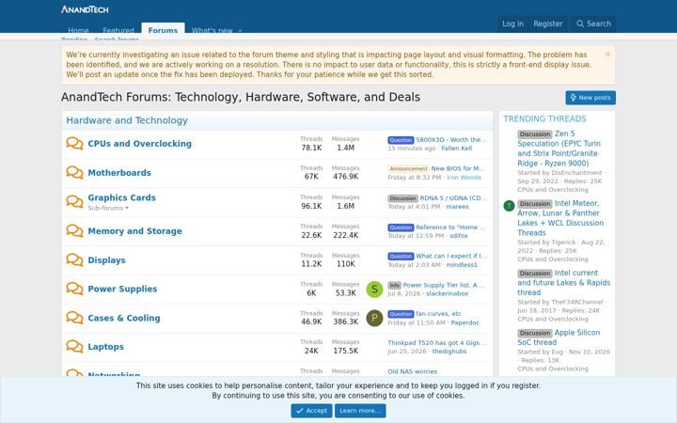677x423 pixels.
Task: Open the New BIOS for M... announcement
Action: click(458, 168)
